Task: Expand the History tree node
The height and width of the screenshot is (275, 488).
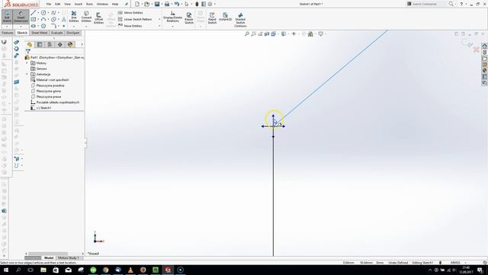Action: [x=27, y=63]
